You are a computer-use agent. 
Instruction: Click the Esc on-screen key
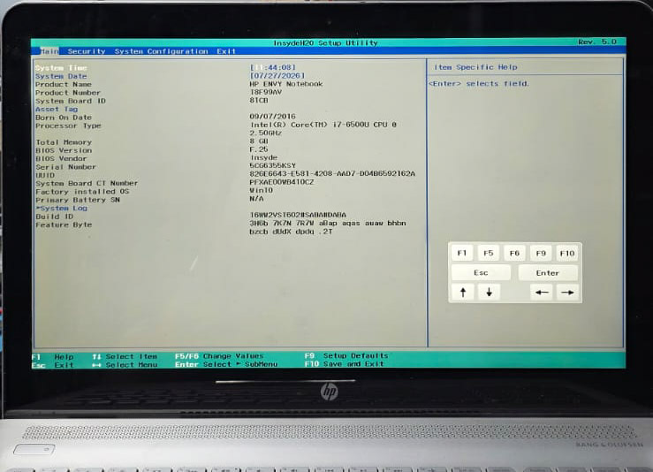pyautogui.click(x=481, y=272)
